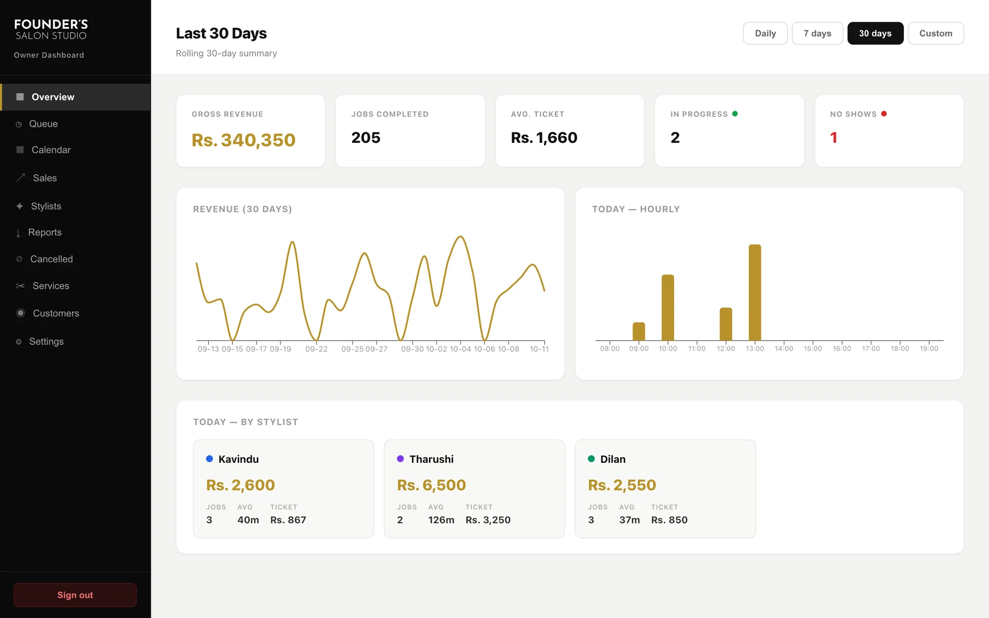The width and height of the screenshot is (989, 618).
Task: Click the green In Progress status dot
Action: pos(735,114)
